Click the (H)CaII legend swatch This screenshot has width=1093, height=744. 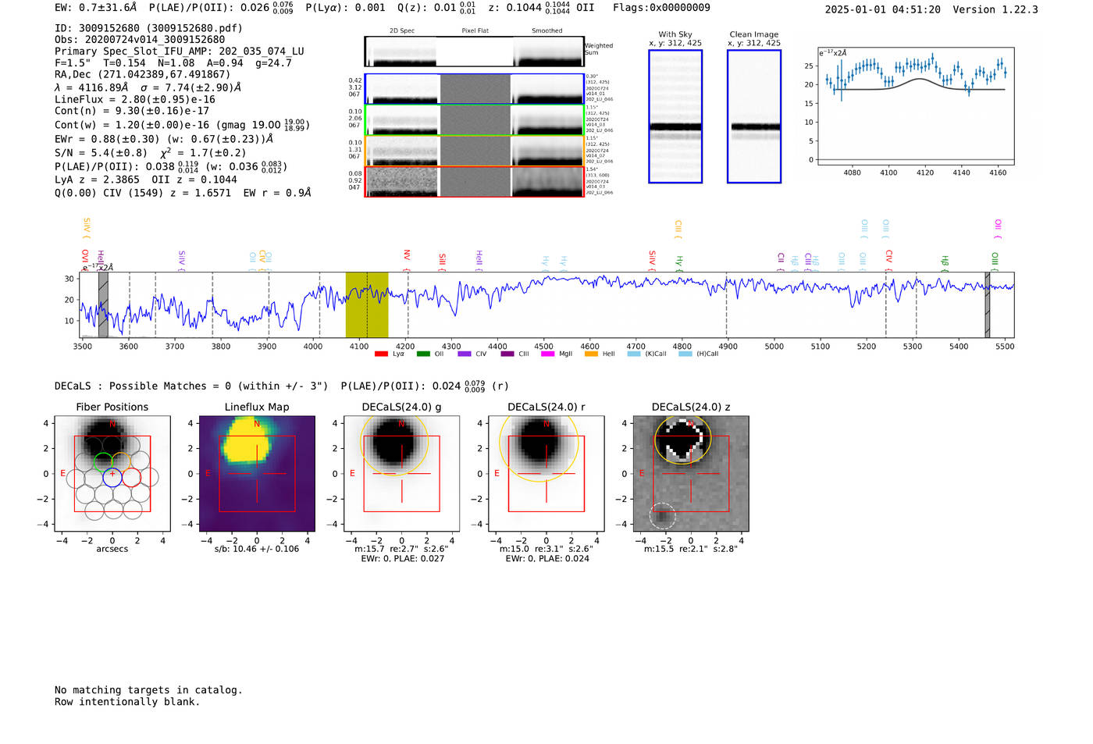click(685, 354)
